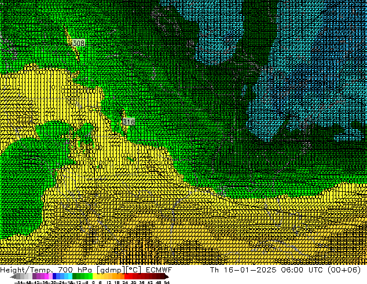Image resolution: width=367 pixels, height=284 pixels.
Task: Click the yellow 0°C legend swatch
Action: pos(95,277)
